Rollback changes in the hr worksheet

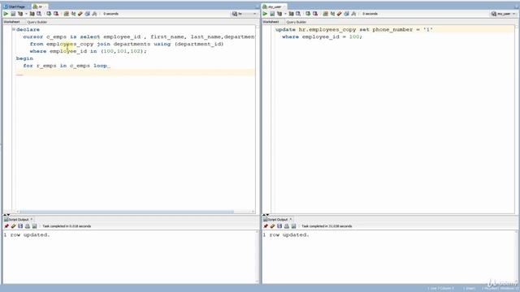[56, 14]
